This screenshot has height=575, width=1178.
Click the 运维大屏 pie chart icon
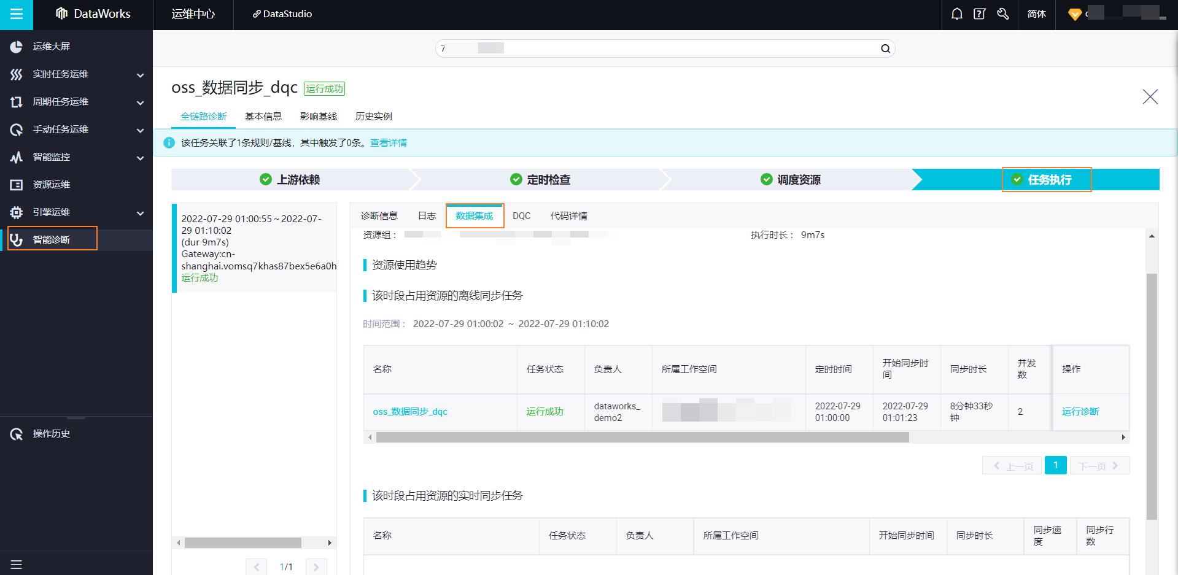pyautogui.click(x=17, y=47)
